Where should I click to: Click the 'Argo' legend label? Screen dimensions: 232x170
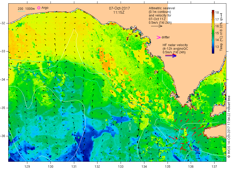click(45, 8)
